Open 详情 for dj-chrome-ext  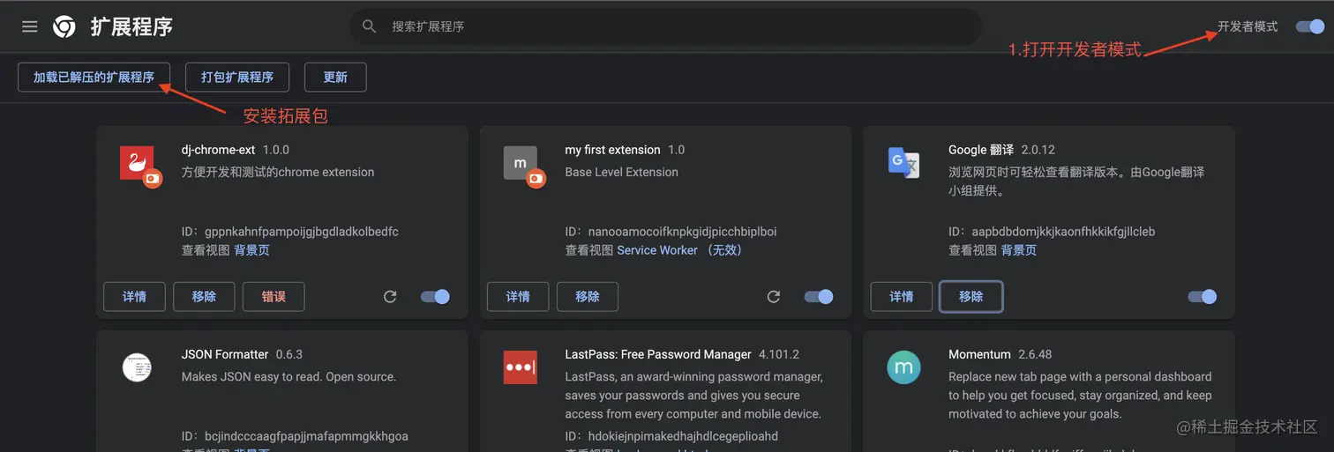coord(134,297)
